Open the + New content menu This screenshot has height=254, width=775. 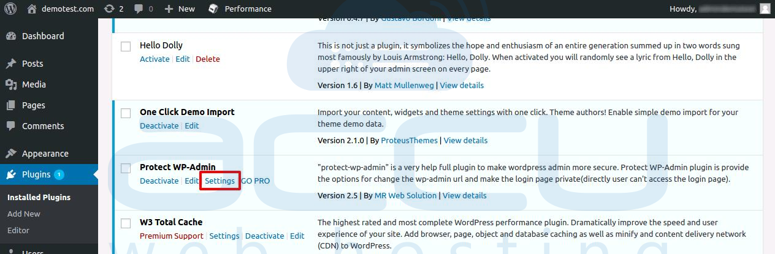tap(180, 9)
